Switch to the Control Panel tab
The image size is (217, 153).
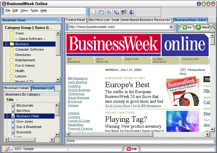tap(75, 20)
